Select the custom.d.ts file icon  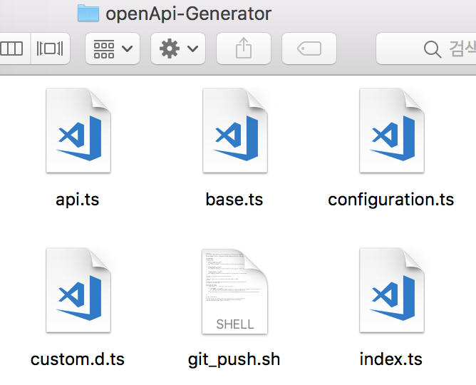pos(78,290)
